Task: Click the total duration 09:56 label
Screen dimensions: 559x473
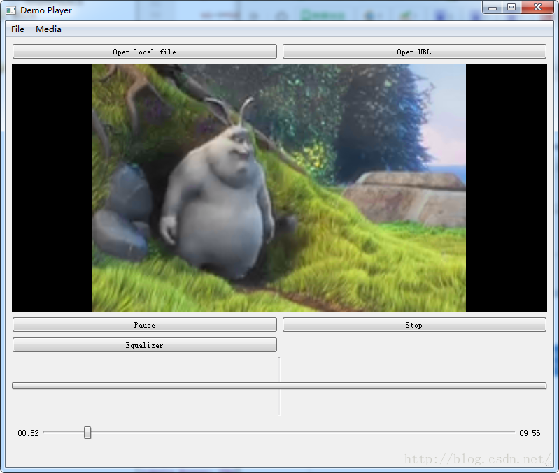Action: point(530,433)
